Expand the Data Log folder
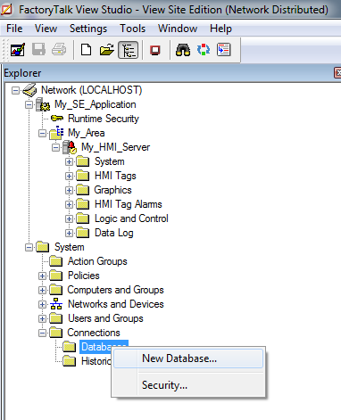Screen dimensions: 341x420 click(69, 233)
